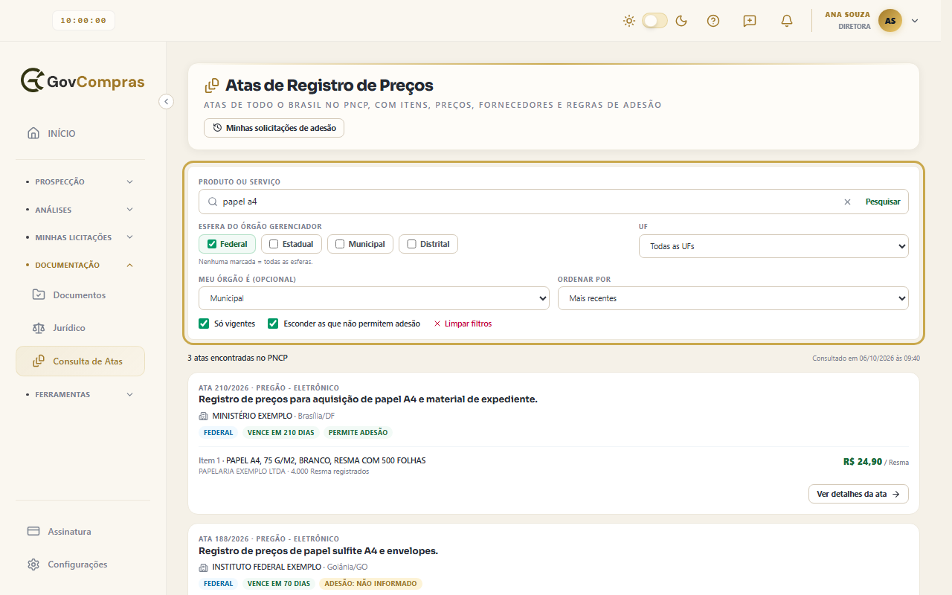Screen dimensions: 952x595
Task: Open the notifications bell
Action: (x=787, y=21)
